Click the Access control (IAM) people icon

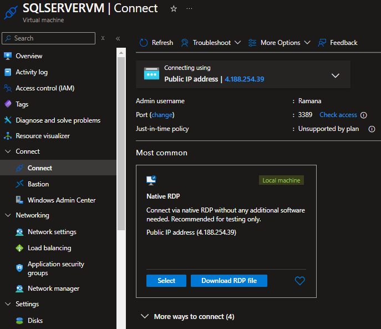click(x=8, y=88)
